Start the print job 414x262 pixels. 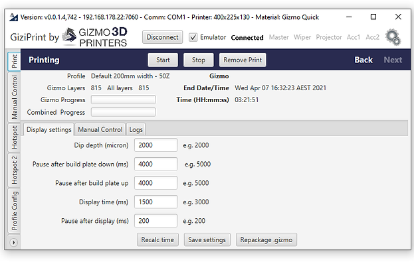[163, 60]
